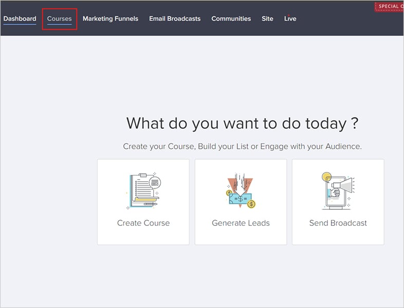404x308 pixels.
Task: Select Communities in the top navigation
Action: (231, 19)
